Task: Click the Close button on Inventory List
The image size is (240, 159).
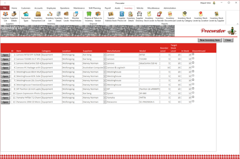Action: tap(228, 40)
